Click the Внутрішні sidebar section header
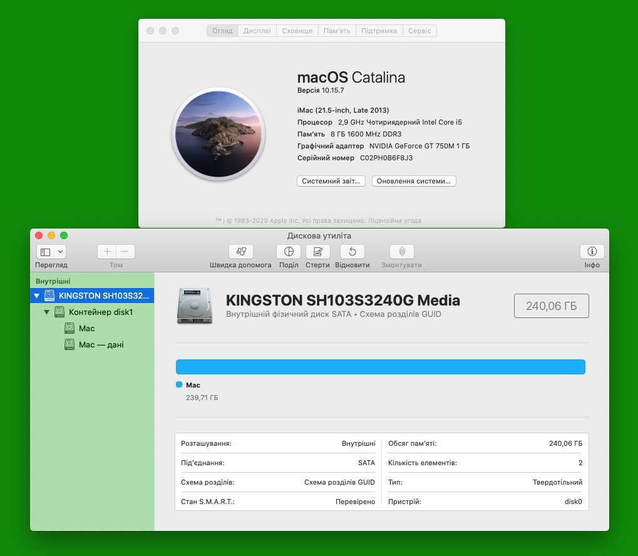 [x=53, y=281]
